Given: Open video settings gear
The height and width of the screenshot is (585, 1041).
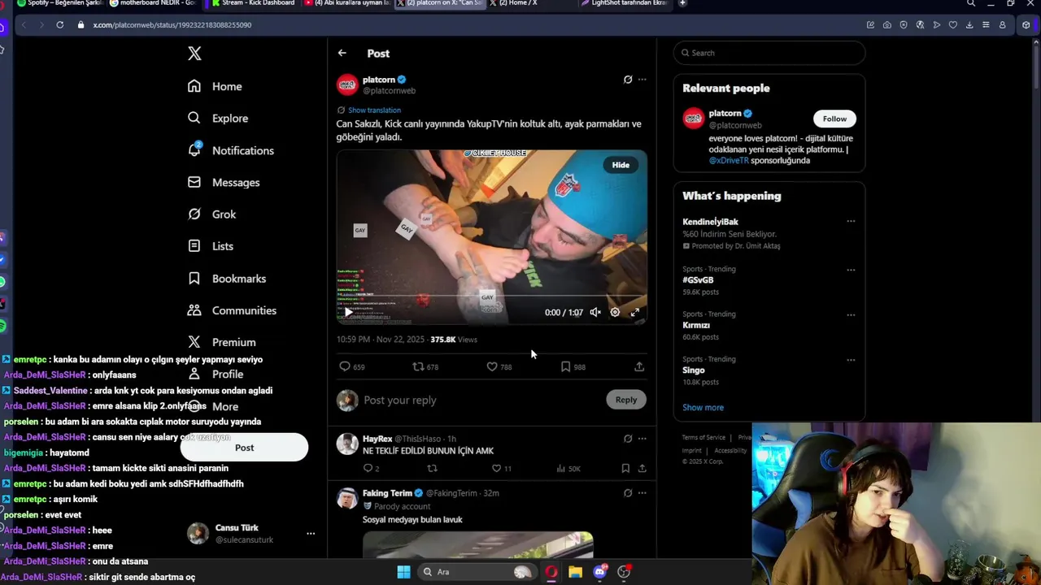Looking at the screenshot, I should (x=615, y=312).
